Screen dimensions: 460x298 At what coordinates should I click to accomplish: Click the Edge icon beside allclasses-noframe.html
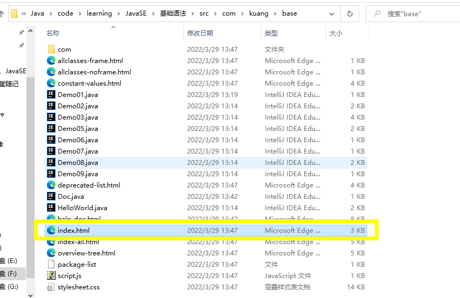[51, 72]
